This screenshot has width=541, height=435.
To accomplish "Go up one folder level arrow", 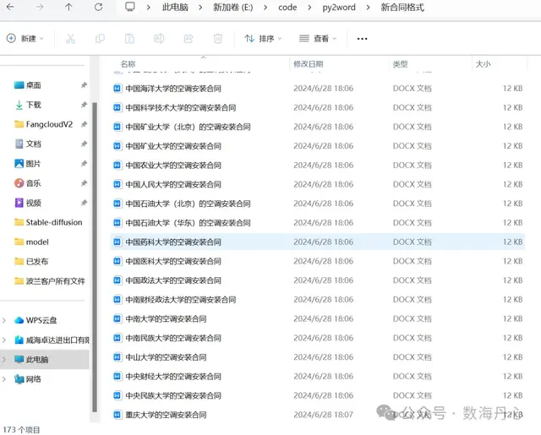I will pos(68,7).
